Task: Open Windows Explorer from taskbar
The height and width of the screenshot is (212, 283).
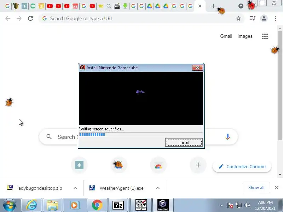Action: [x=52, y=205]
